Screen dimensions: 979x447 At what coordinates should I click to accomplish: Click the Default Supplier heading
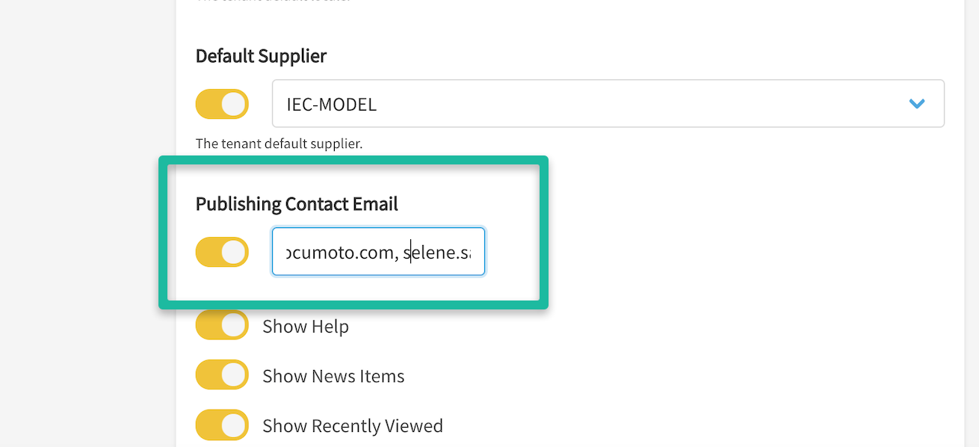261,56
